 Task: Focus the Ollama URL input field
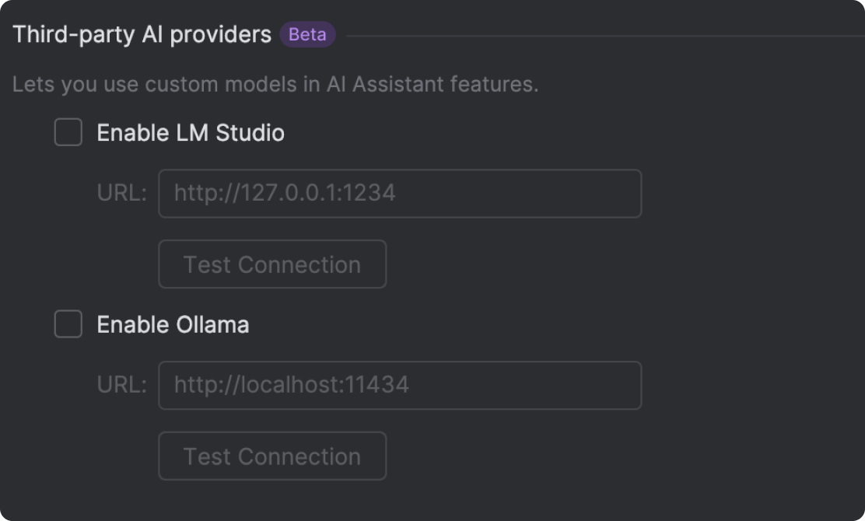[400, 385]
